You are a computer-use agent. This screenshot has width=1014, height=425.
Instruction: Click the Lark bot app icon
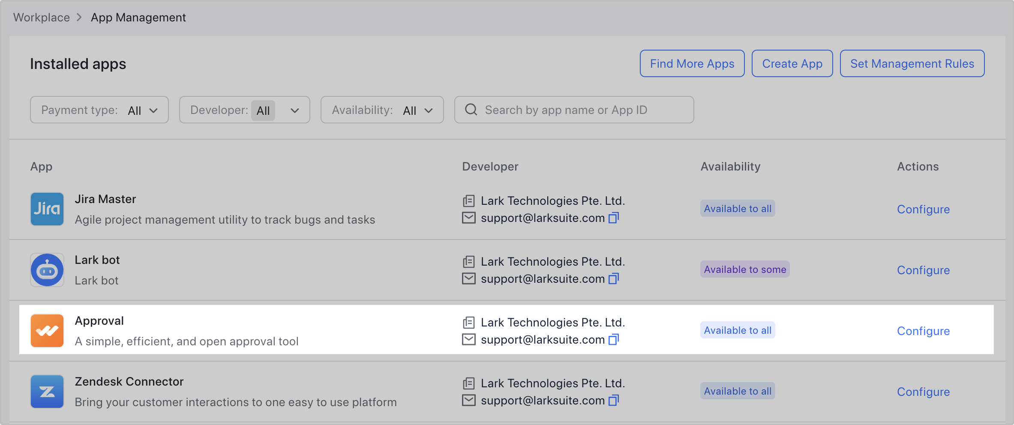(x=47, y=270)
